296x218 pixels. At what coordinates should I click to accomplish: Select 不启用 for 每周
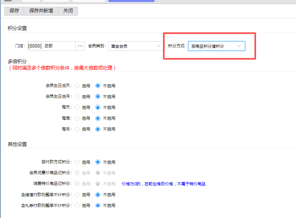(98, 118)
